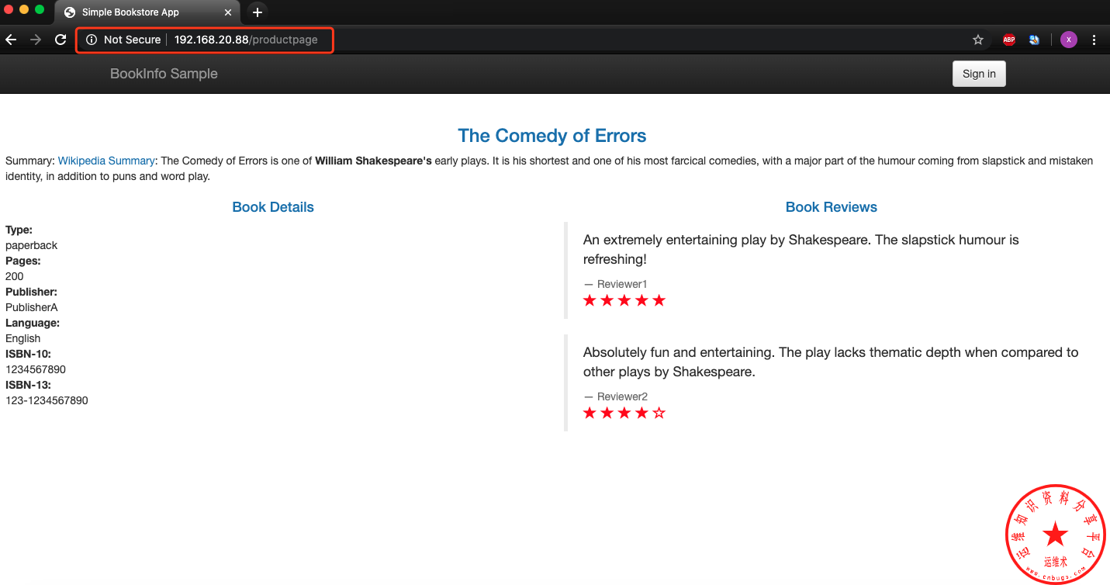Click the forward navigation arrow
1110x585 pixels.
(x=36, y=40)
